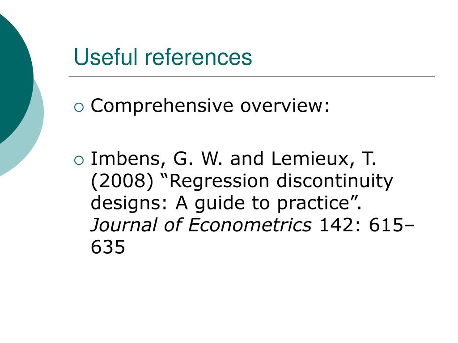
Task: Click the word "discontinuity"
Action: click(335, 181)
